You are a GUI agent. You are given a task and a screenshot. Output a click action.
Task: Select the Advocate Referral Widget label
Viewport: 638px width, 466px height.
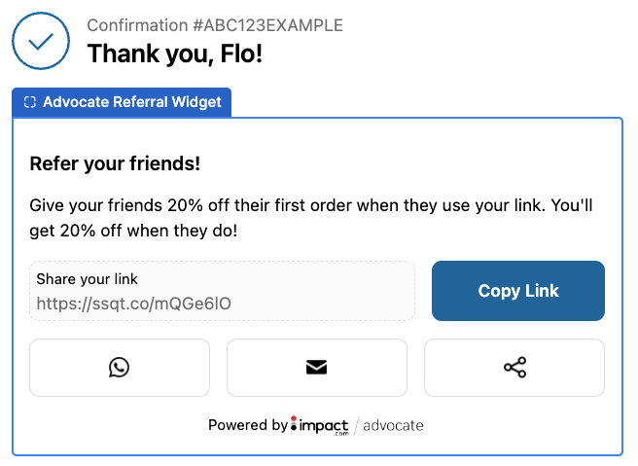coord(132,102)
